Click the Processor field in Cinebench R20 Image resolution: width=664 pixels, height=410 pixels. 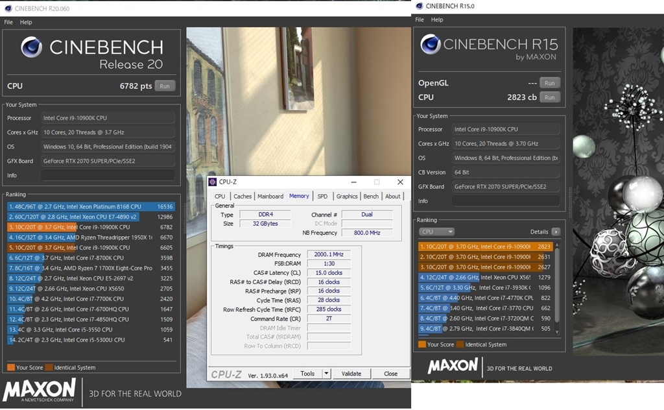(108, 118)
